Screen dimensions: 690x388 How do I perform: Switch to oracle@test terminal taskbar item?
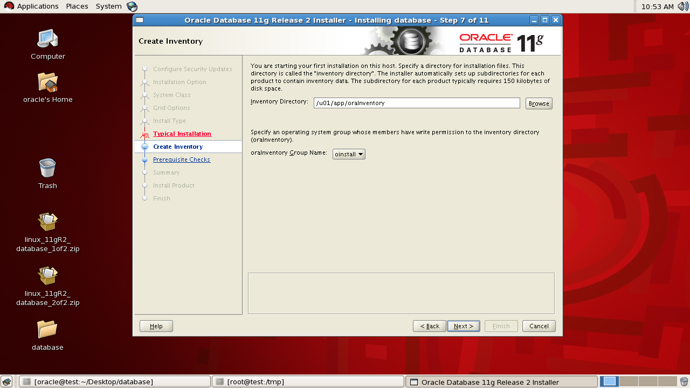114,382
